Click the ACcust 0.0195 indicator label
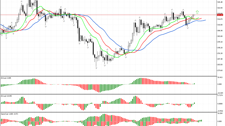225x126 pixels. (x=7, y=96)
